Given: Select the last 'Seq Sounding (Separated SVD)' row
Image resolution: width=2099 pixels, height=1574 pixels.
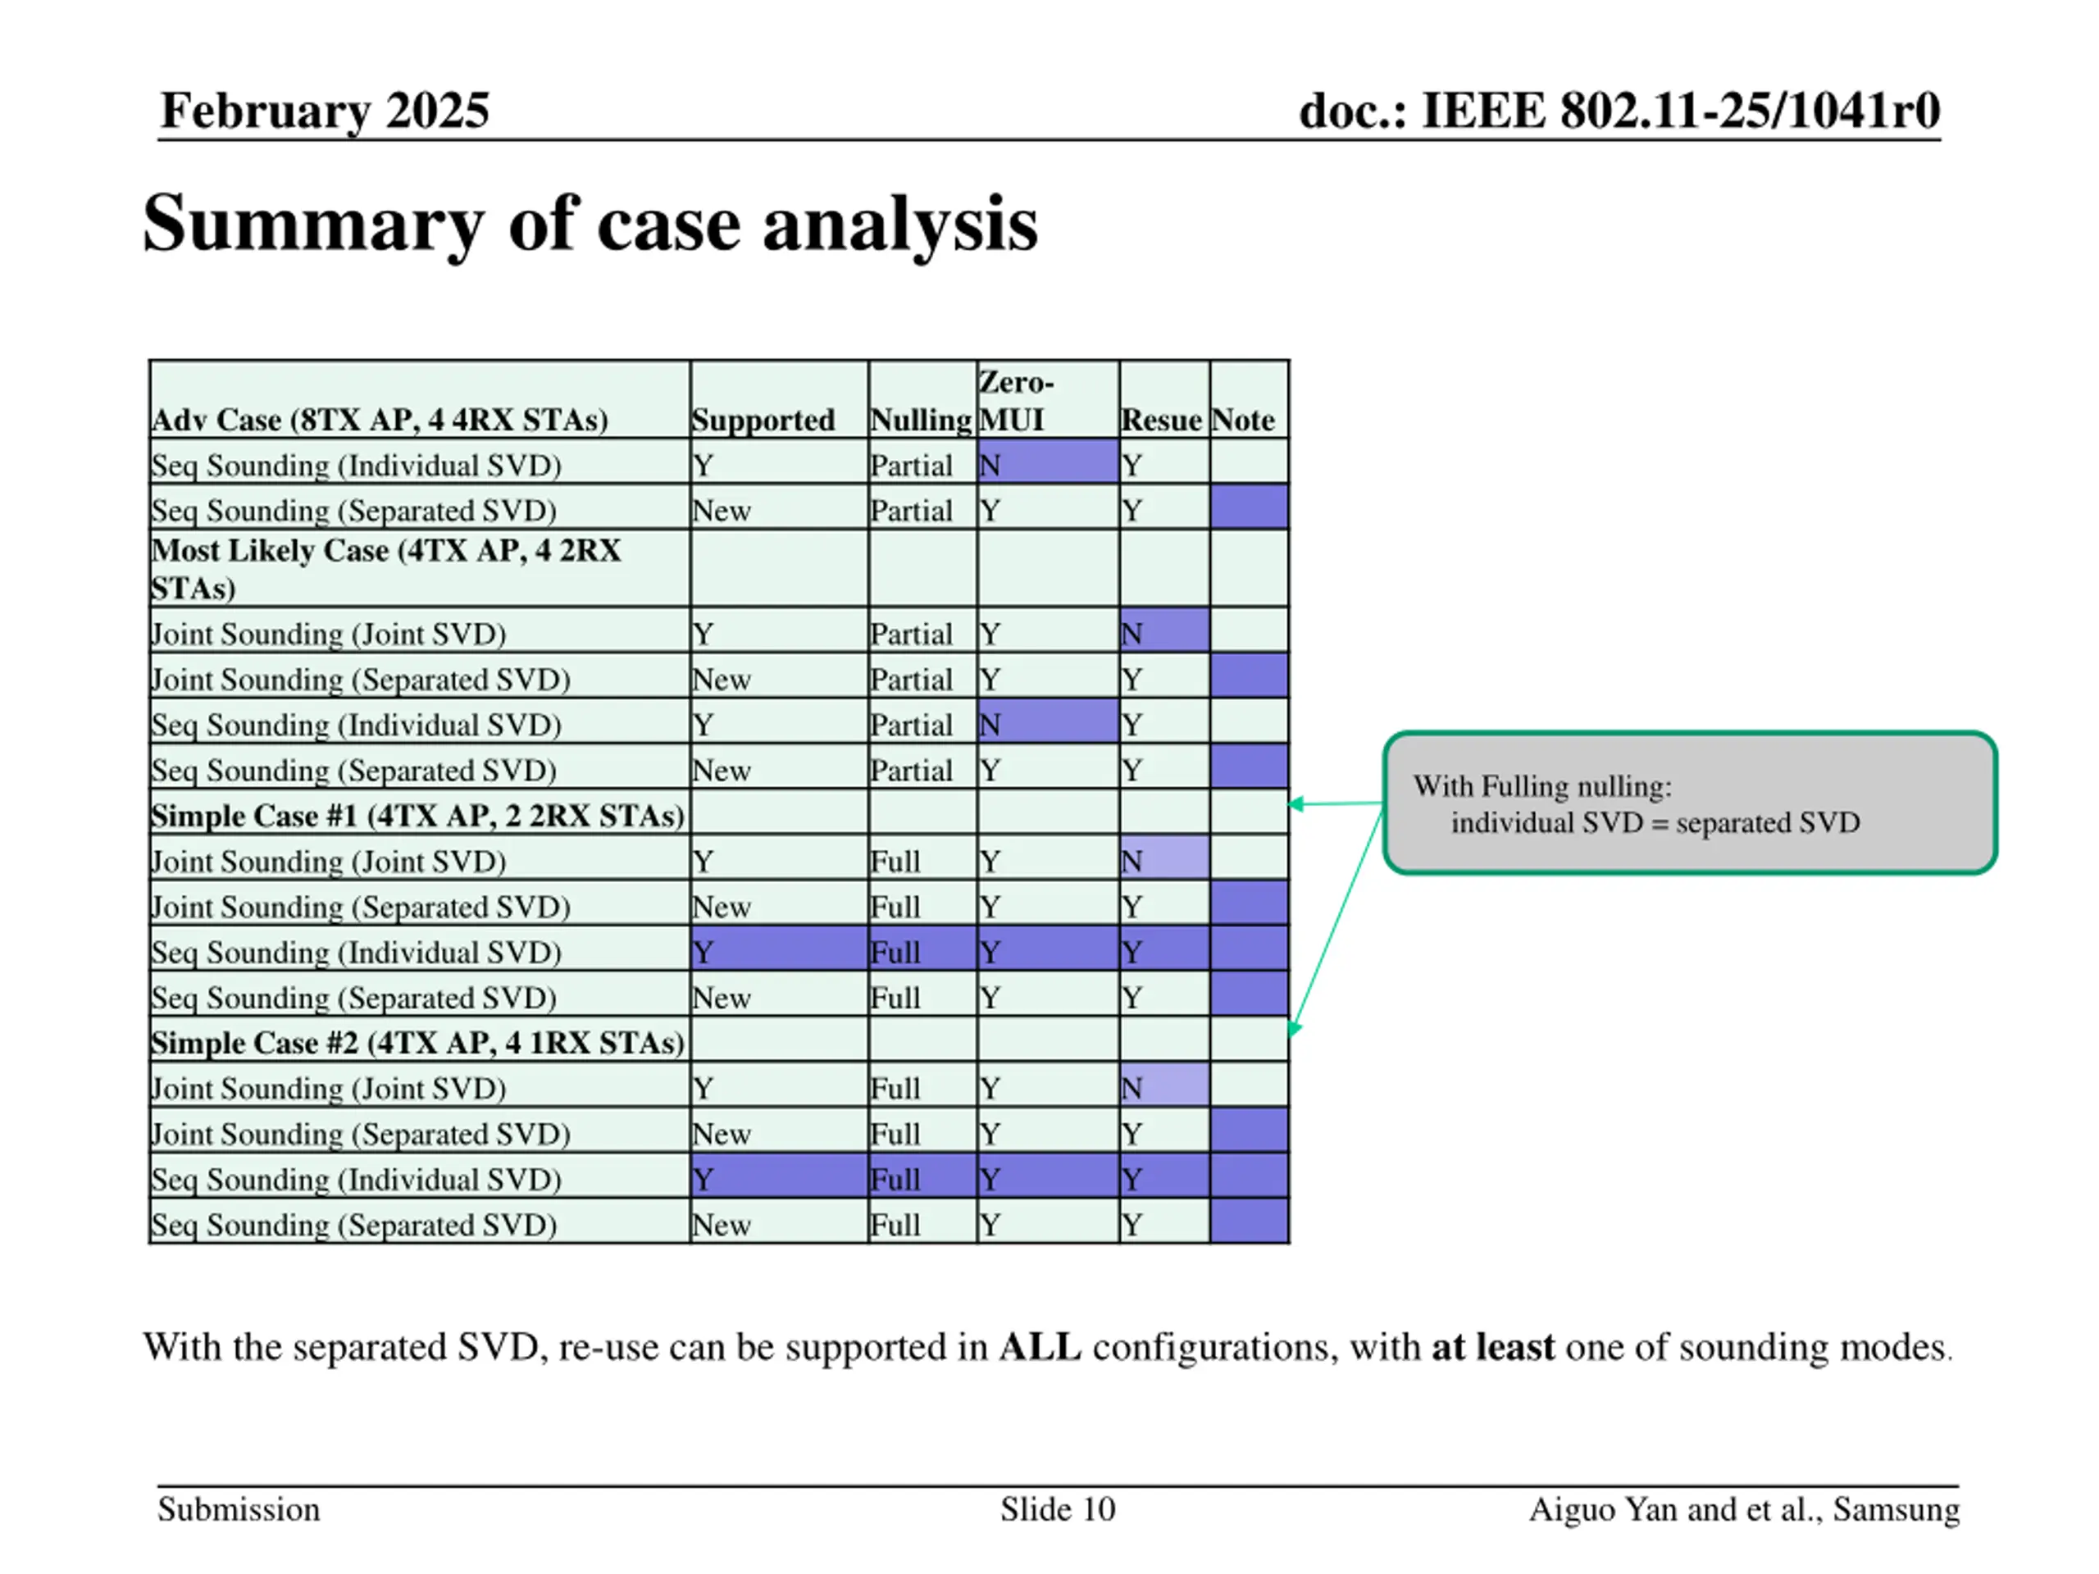Looking at the screenshot, I should pyautogui.click(x=718, y=1222).
